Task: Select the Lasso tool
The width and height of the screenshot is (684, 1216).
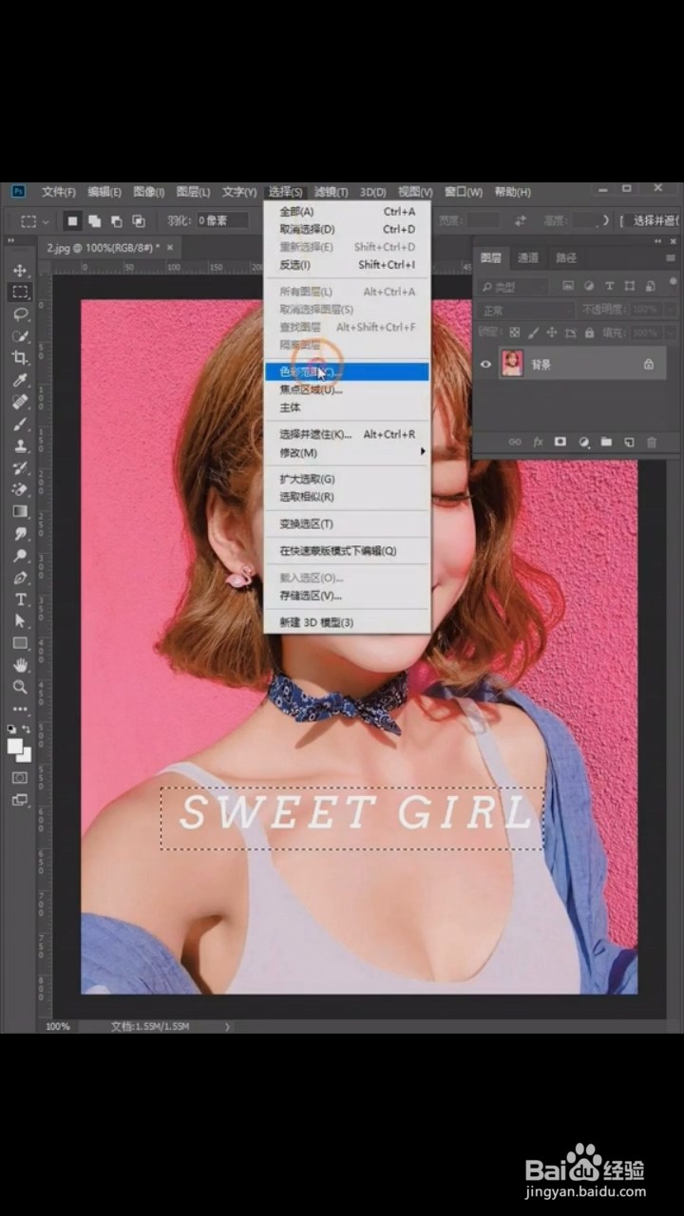Action: (x=20, y=313)
